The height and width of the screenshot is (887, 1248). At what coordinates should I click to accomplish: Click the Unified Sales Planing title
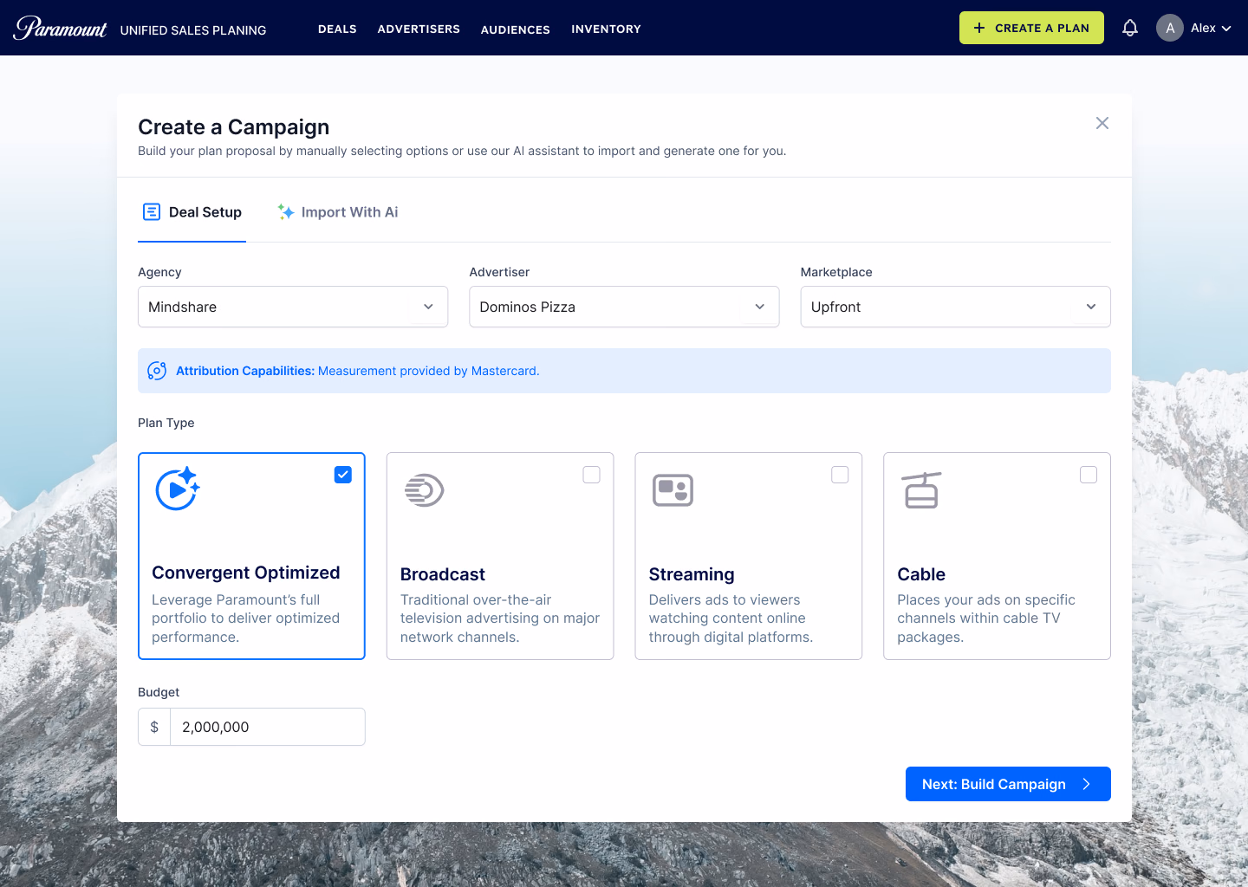[193, 29]
